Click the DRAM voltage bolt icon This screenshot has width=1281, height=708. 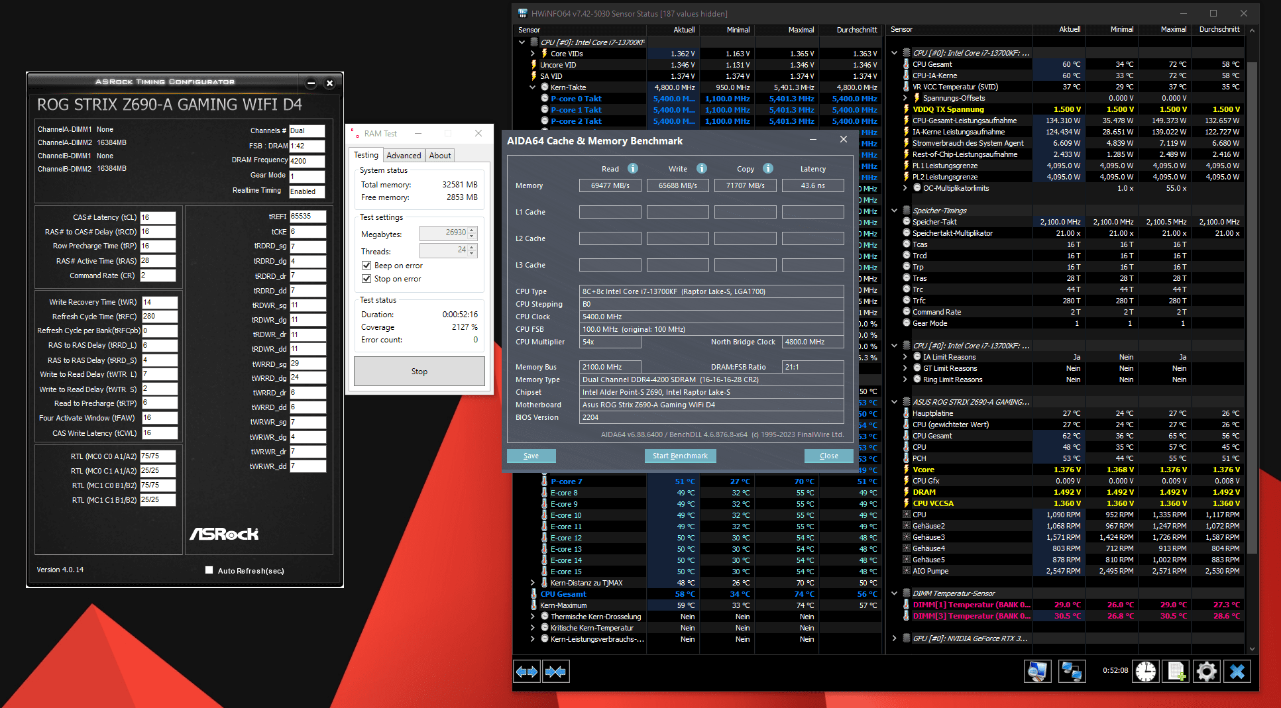[x=906, y=492]
